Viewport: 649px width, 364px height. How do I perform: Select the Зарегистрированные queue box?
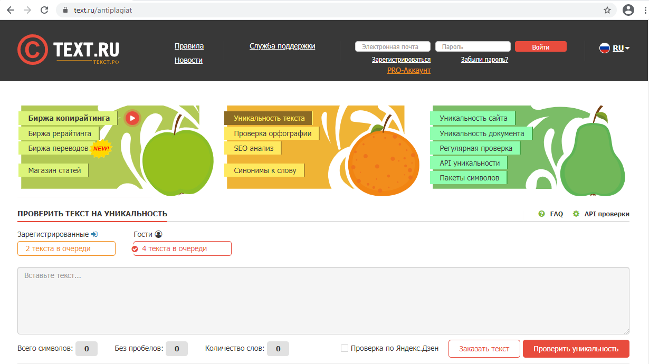click(66, 248)
